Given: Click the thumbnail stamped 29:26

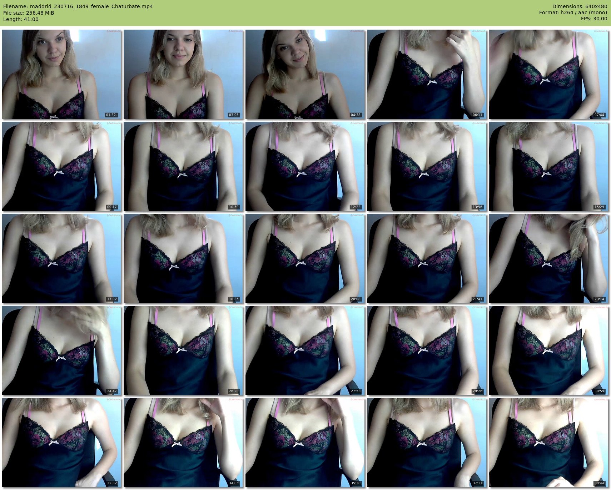Looking at the screenshot, I should point(427,350).
